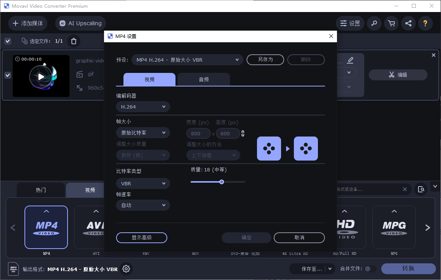Screen dimensions: 441x280
Task: Toggle the 合并文件 switch
Action: (370, 268)
